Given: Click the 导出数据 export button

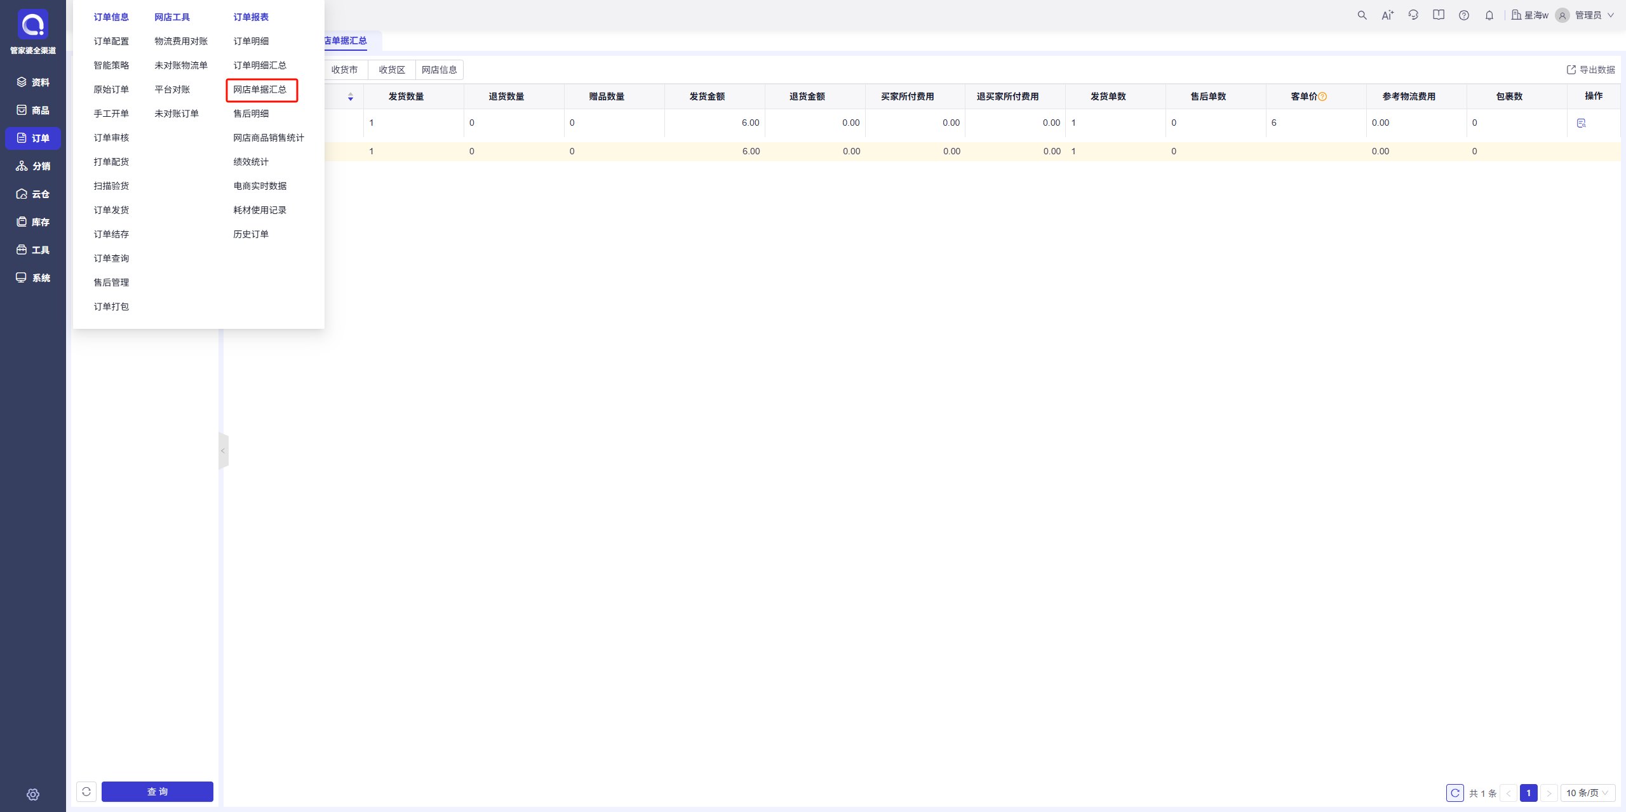Looking at the screenshot, I should point(1590,70).
